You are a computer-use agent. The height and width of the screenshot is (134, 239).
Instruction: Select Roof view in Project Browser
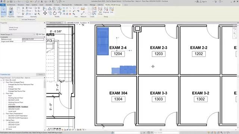click(10, 96)
